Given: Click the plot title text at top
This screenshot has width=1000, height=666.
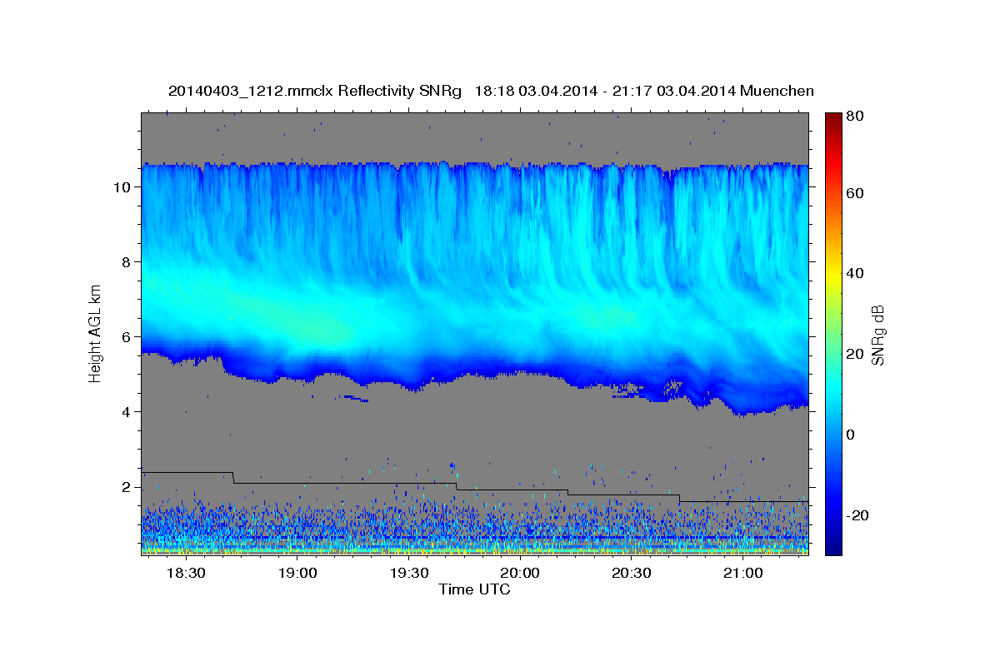Looking at the screenshot, I should 491,91.
